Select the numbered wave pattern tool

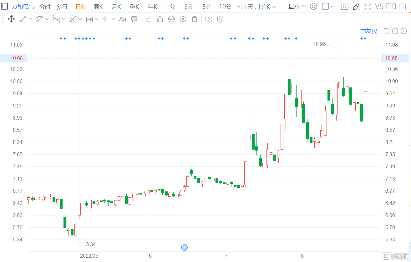click(56, 19)
